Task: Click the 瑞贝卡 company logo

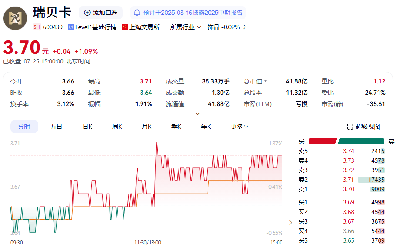Action: point(15,18)
